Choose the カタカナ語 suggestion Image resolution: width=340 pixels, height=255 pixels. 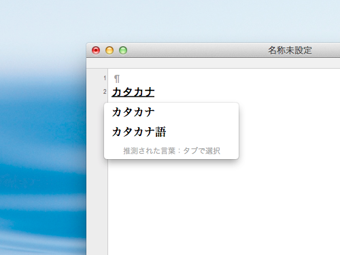coord(139,132)
